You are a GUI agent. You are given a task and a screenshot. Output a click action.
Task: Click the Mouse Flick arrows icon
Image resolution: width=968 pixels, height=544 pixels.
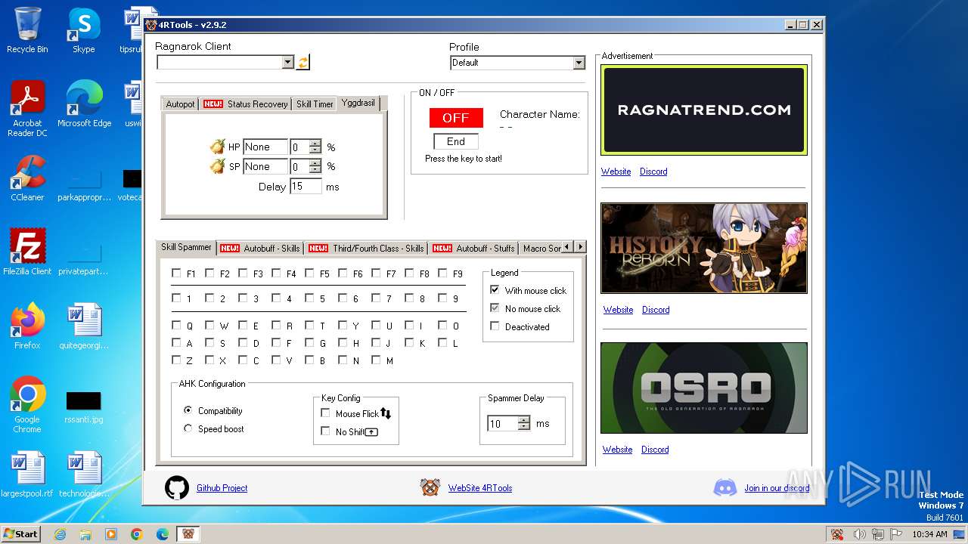pyautogui.click(x=386, y=413)
